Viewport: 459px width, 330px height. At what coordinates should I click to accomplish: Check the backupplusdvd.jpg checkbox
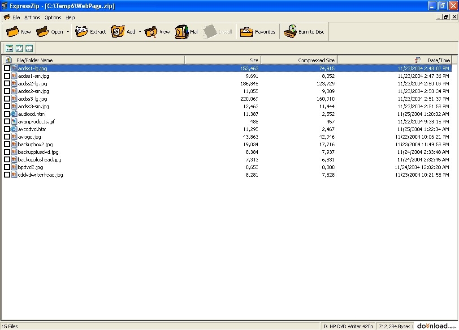[7, 152]
